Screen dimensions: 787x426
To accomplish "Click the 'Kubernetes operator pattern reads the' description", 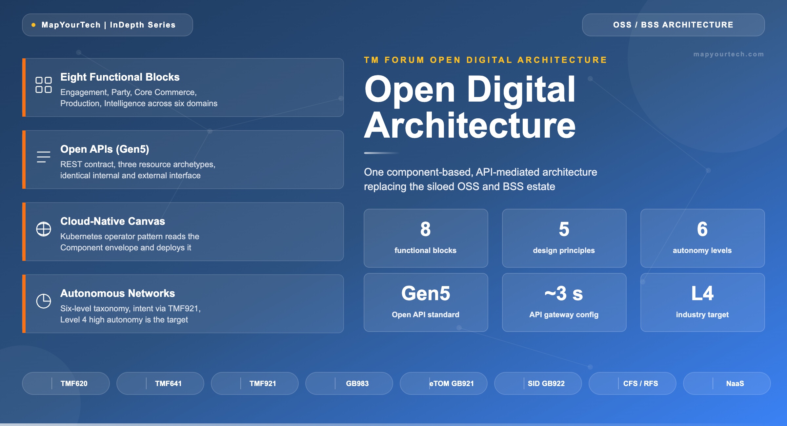I will [130, 242].
